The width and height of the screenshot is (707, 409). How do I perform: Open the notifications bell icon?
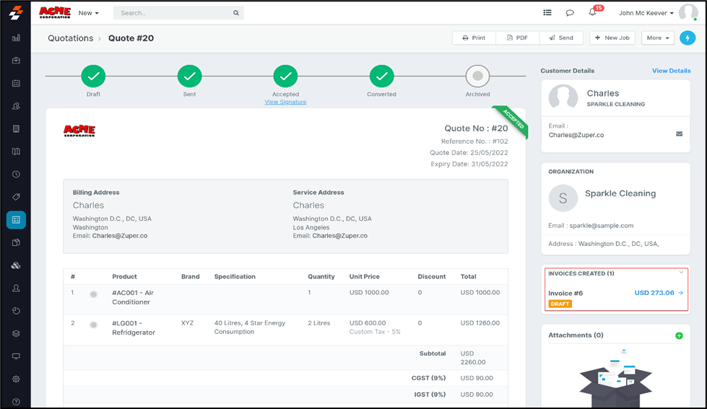pos(592,13)
